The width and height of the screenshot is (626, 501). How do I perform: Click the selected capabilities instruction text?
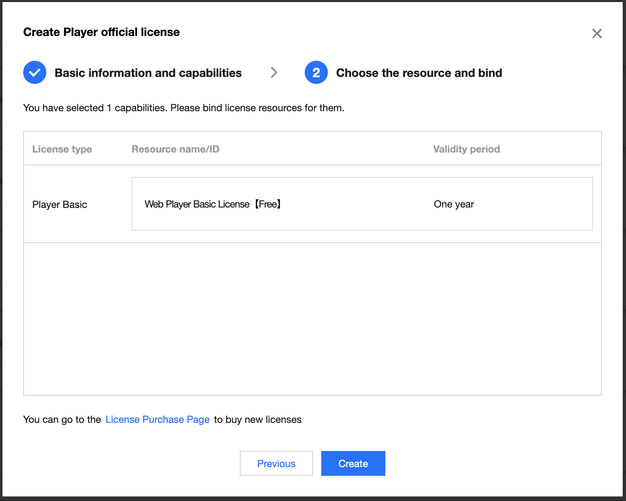184,108
